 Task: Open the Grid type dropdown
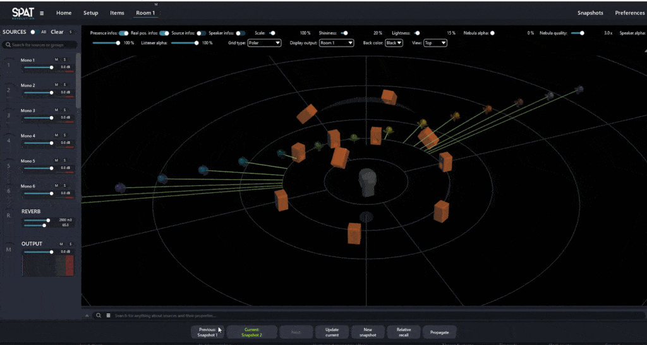(264, 43)
